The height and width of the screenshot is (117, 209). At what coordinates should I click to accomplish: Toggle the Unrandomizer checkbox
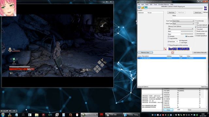point(196,34)
